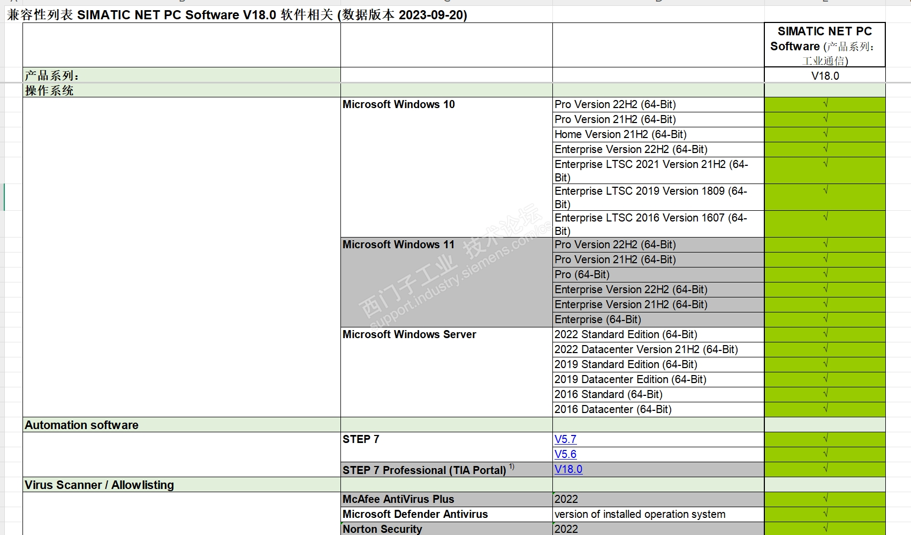Click Windows 11 'Pro Version 22H2 (64-Bit)' cell
Image resolution: width=911 pixels, height=535 pixels.
click(x=658, y=244)
